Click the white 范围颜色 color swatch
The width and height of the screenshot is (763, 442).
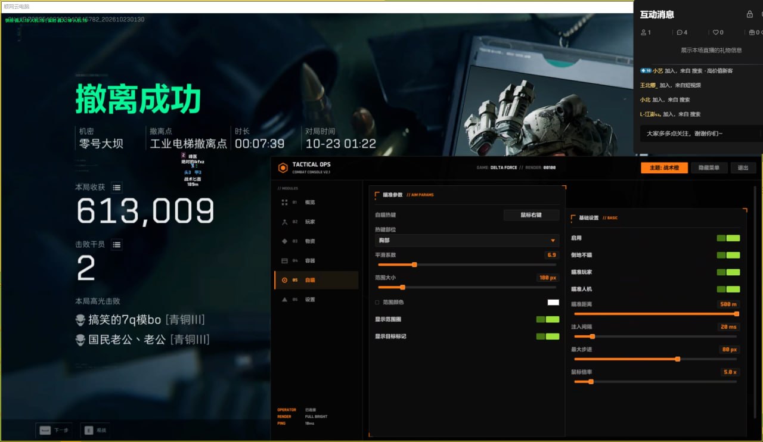click(x=553, y=303)
